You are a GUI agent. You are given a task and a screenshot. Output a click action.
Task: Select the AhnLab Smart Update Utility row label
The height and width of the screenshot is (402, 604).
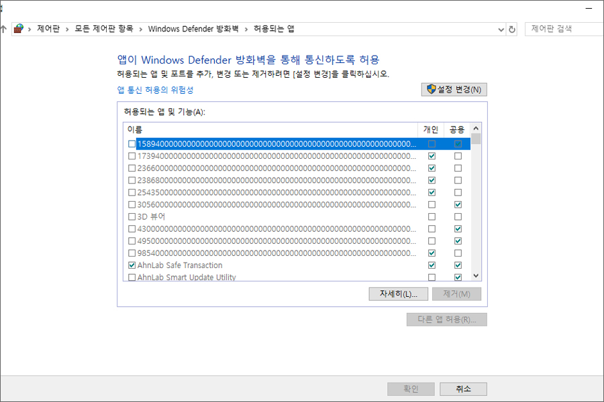click(x=187, y=277)
